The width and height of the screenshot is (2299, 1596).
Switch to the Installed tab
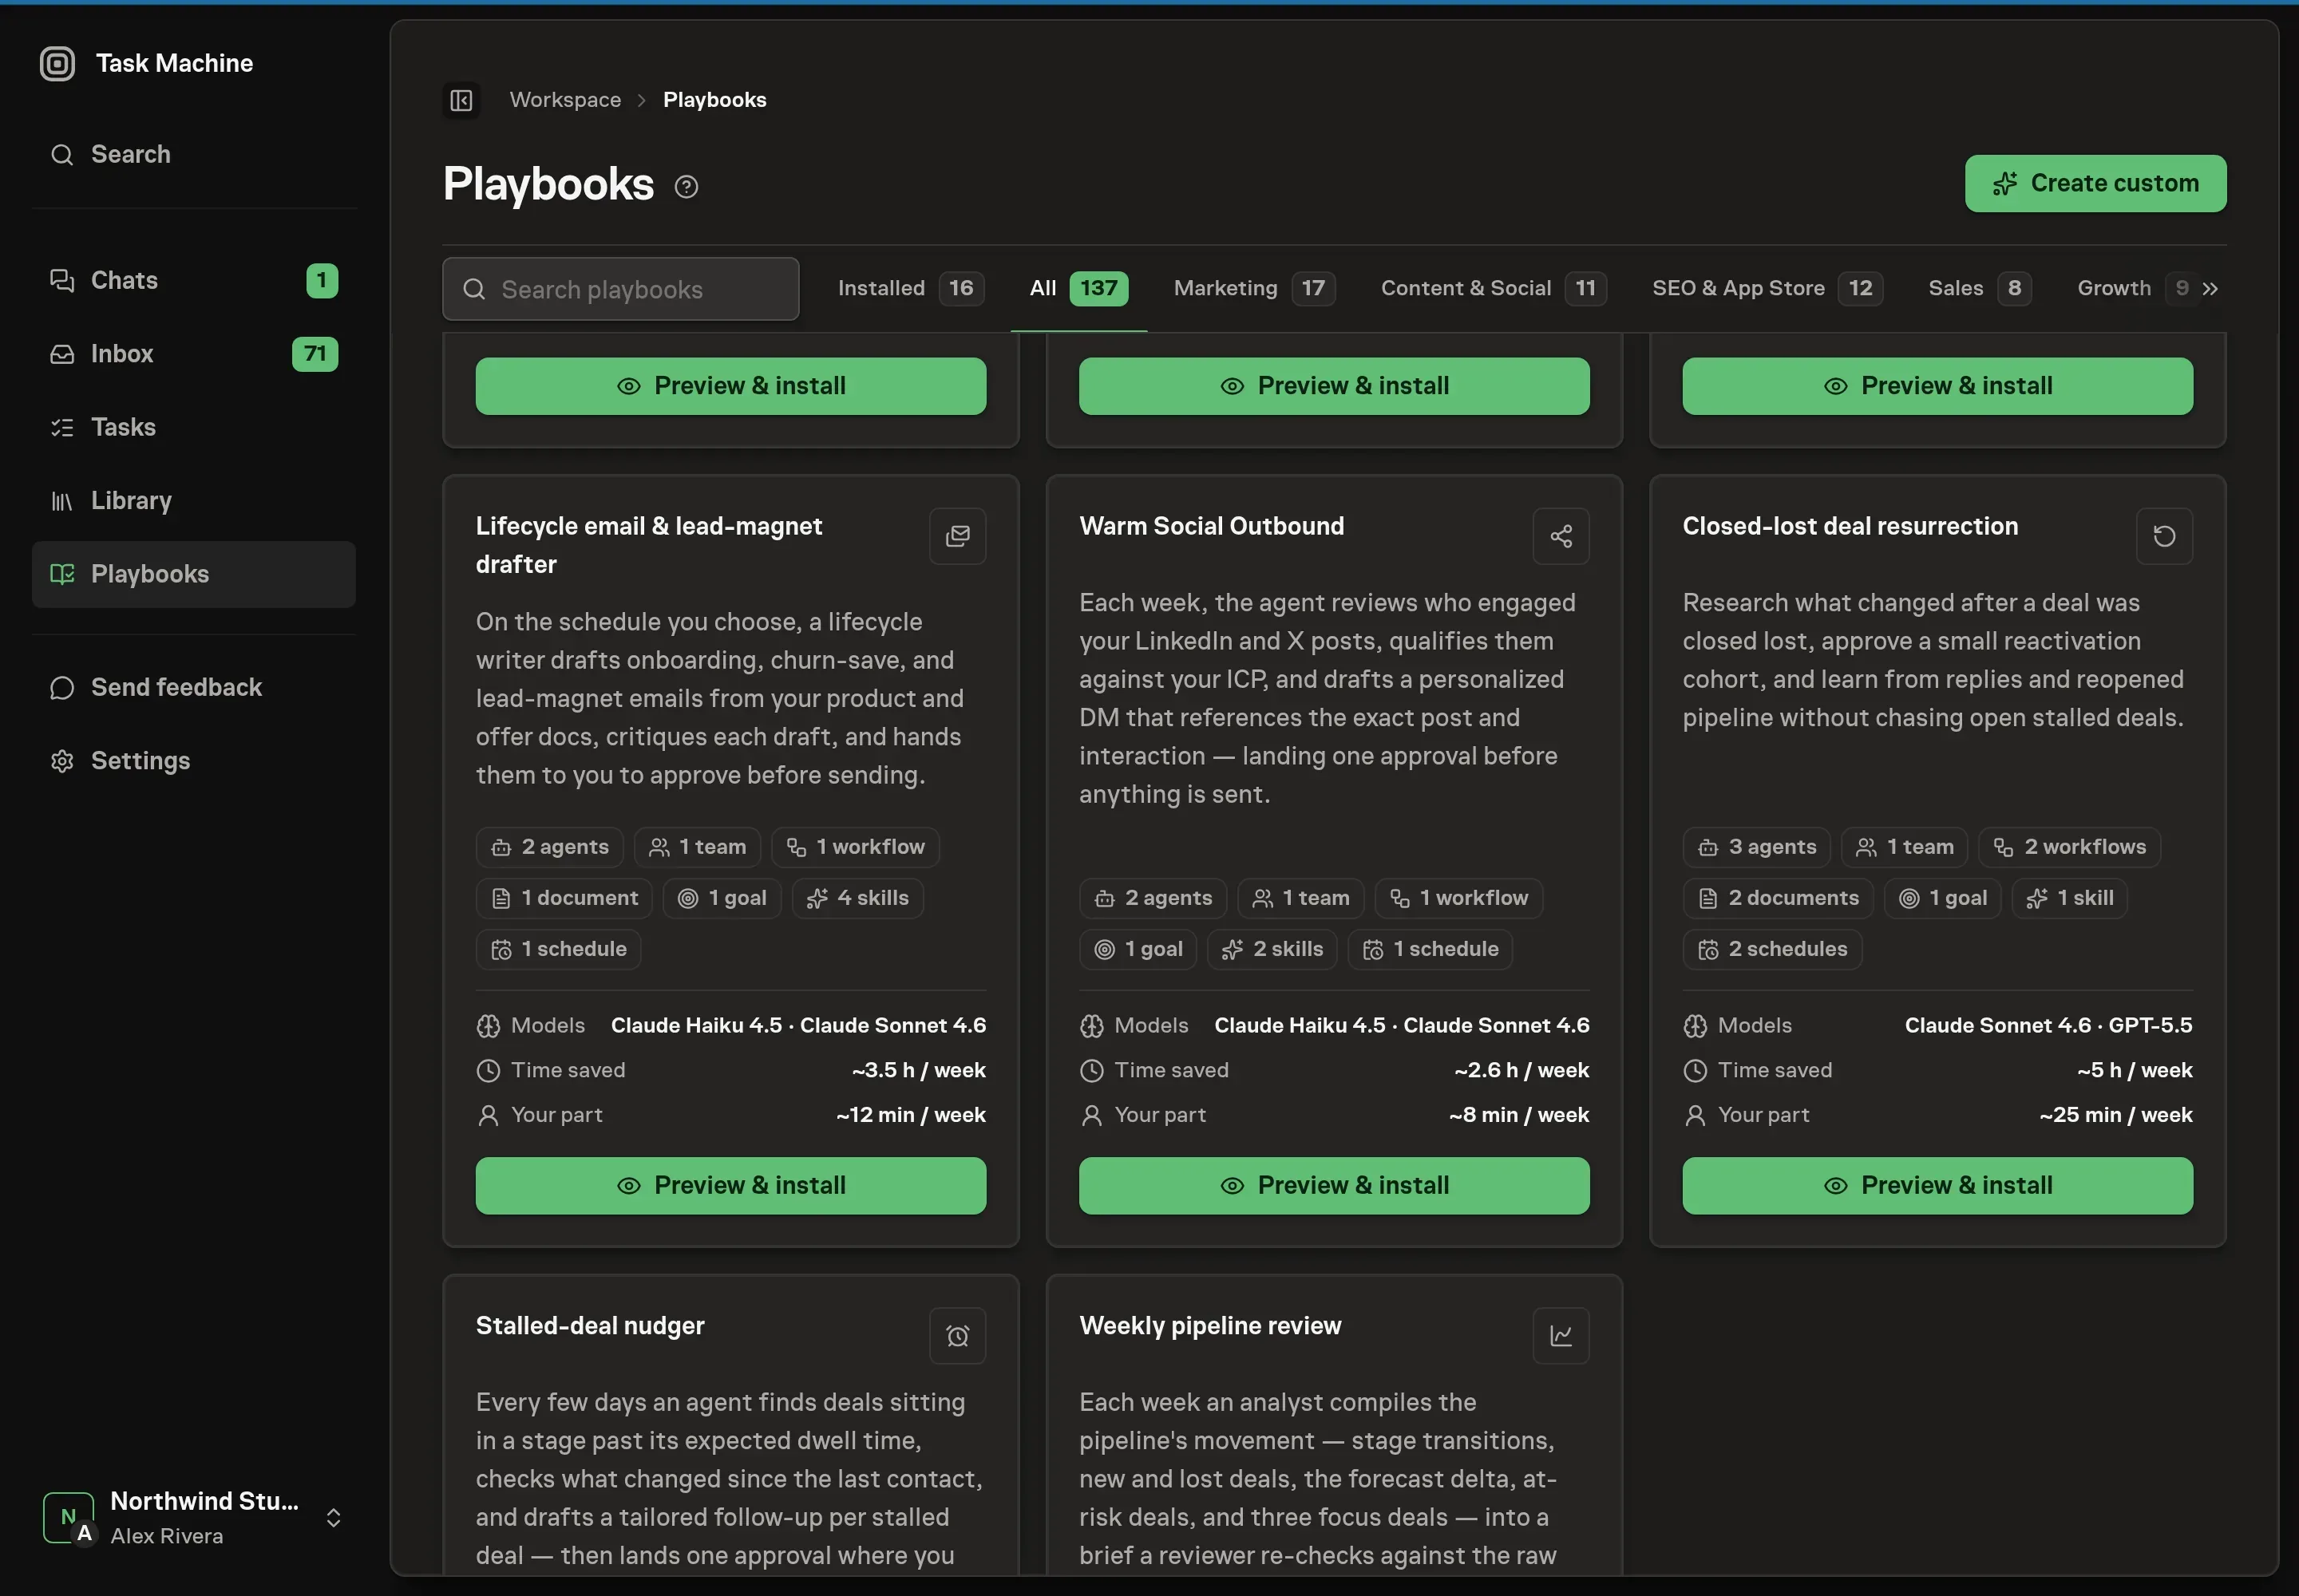(x=910, y=289)
